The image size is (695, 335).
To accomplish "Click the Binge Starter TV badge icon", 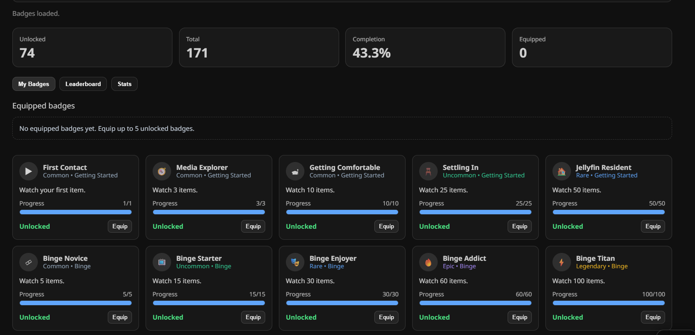I will click(162, 262).
